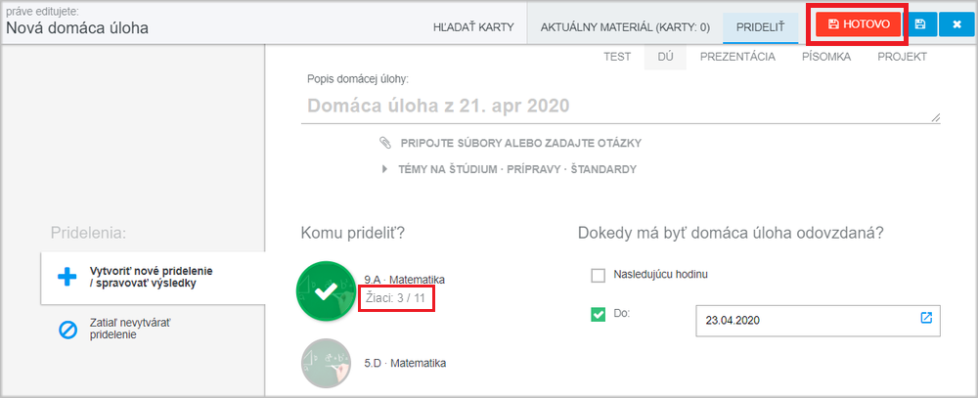The height and width of the screenshot is (398, 978).
Task: Open date picker icon in Do field
Action: (x=926, y=318)
